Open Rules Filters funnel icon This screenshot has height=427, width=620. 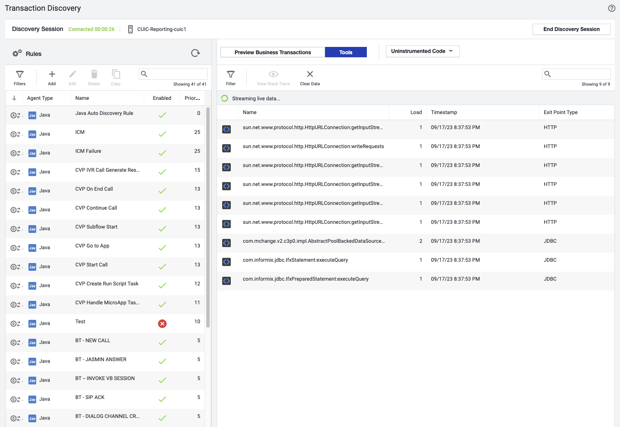point(20,74)
